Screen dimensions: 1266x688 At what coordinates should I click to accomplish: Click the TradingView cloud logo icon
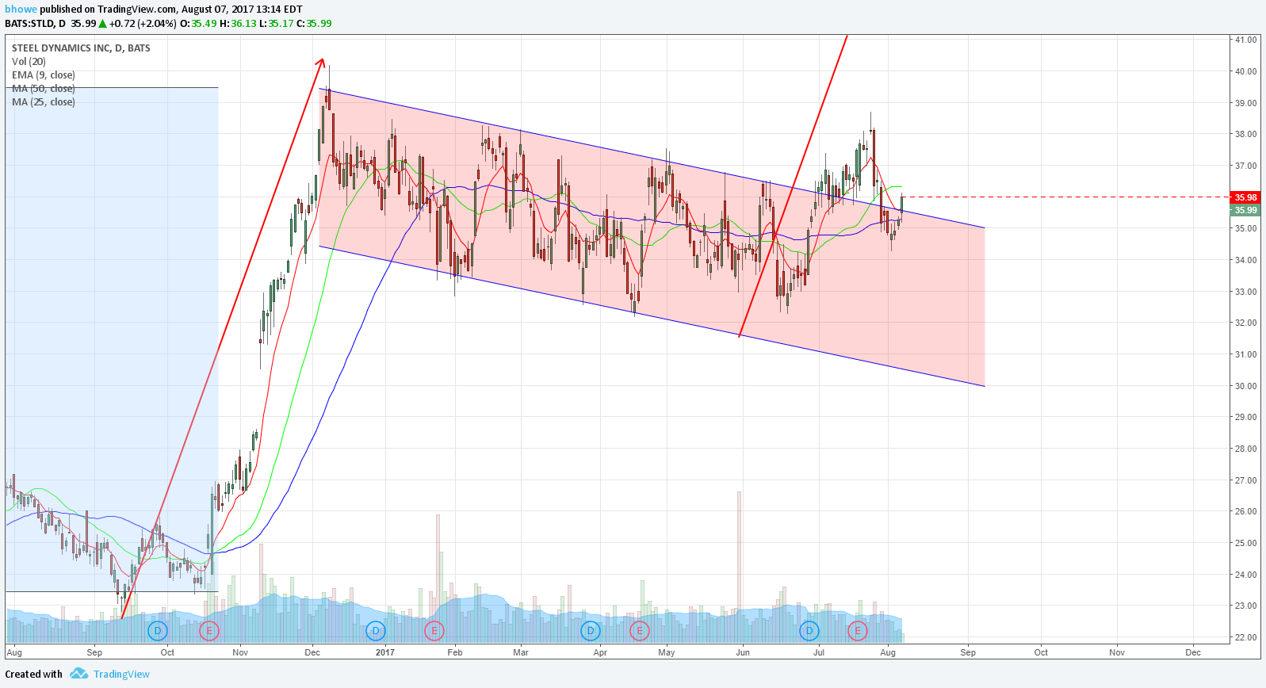[x=78, y=674]
